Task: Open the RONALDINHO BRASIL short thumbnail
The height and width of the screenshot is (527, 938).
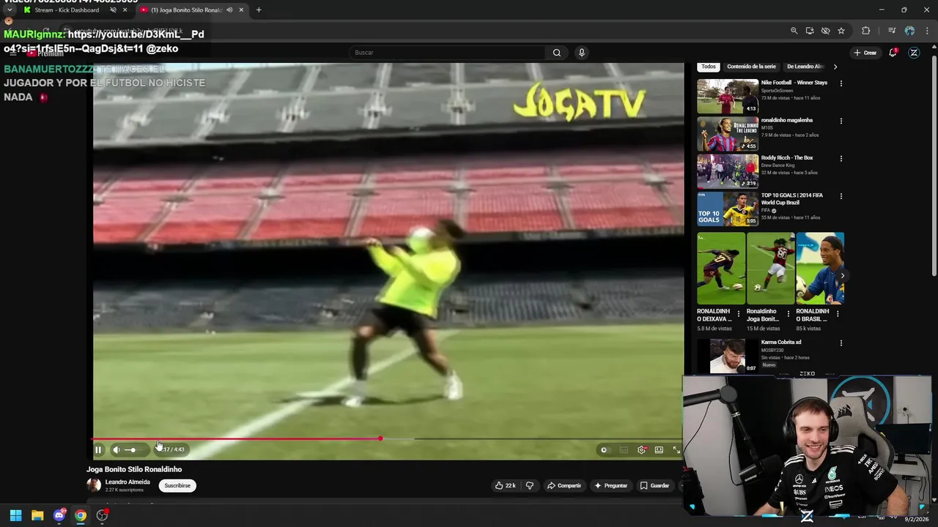Action: pos(820,268)
